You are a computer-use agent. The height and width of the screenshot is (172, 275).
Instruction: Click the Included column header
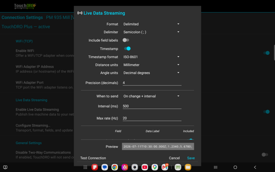[x=188, y=131]
